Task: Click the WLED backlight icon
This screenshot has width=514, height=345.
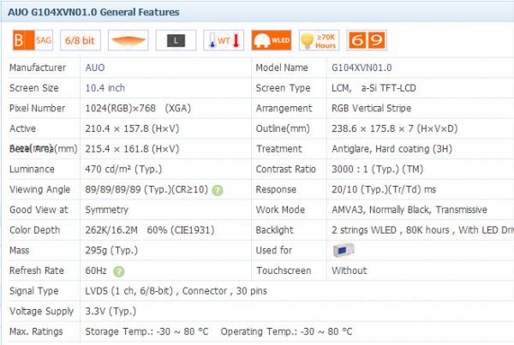Action: (x=272, y=40)
